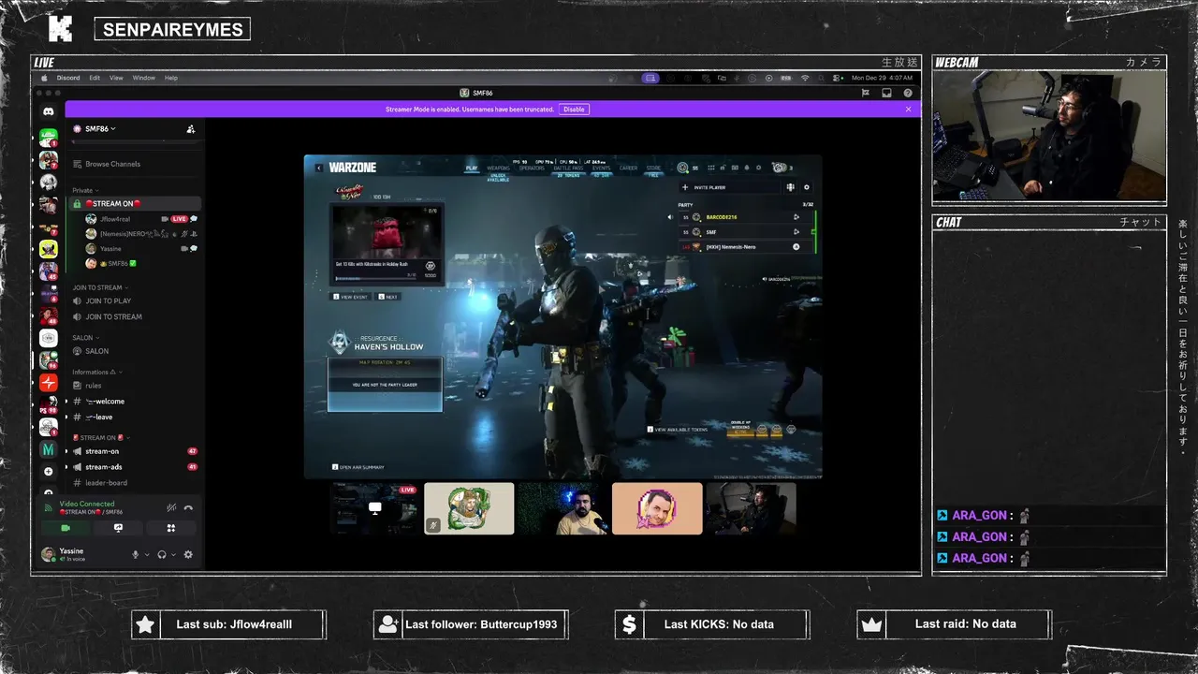Collapse the Private category
The height and width of the screenshot is (674, 1198).
coord(85,190)
